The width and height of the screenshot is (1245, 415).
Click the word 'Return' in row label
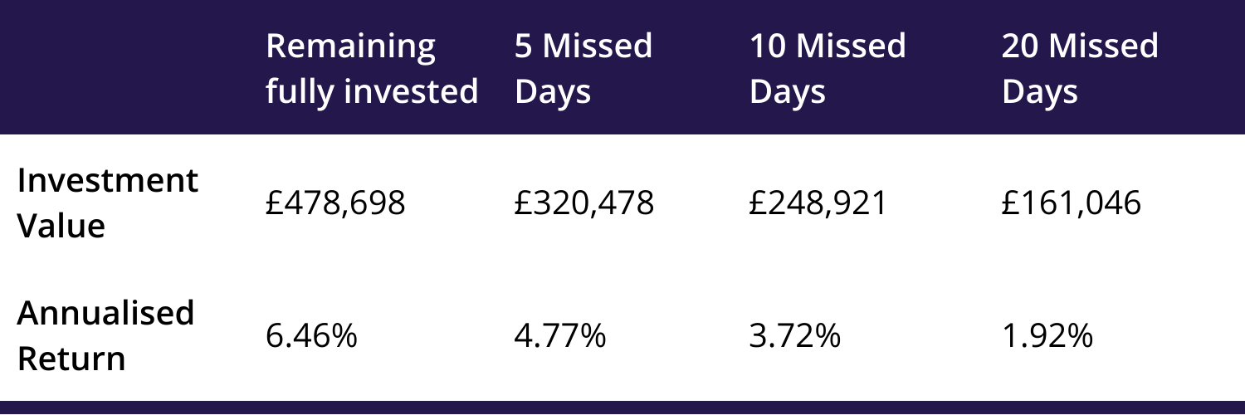click(71, 359)
